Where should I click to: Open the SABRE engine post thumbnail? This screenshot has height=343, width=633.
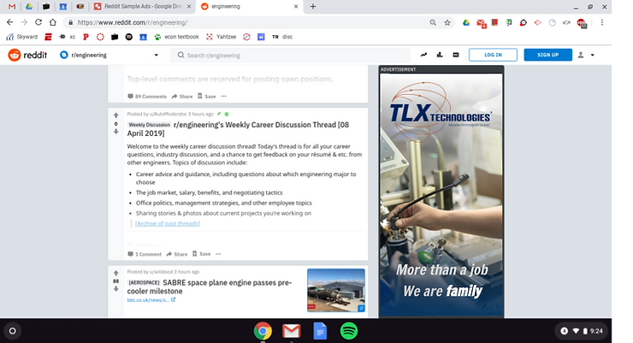pos(336,290)
